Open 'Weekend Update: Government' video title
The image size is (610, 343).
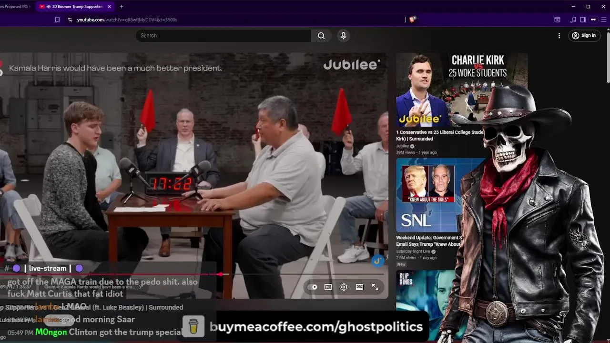point(429,241)
